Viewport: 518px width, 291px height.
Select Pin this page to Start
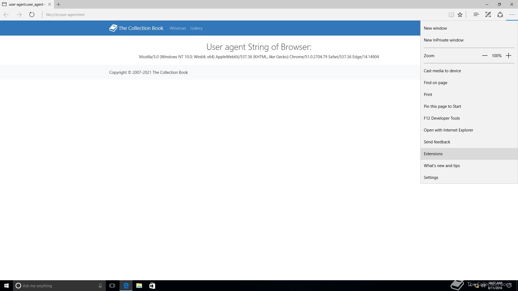pos(469,106)
